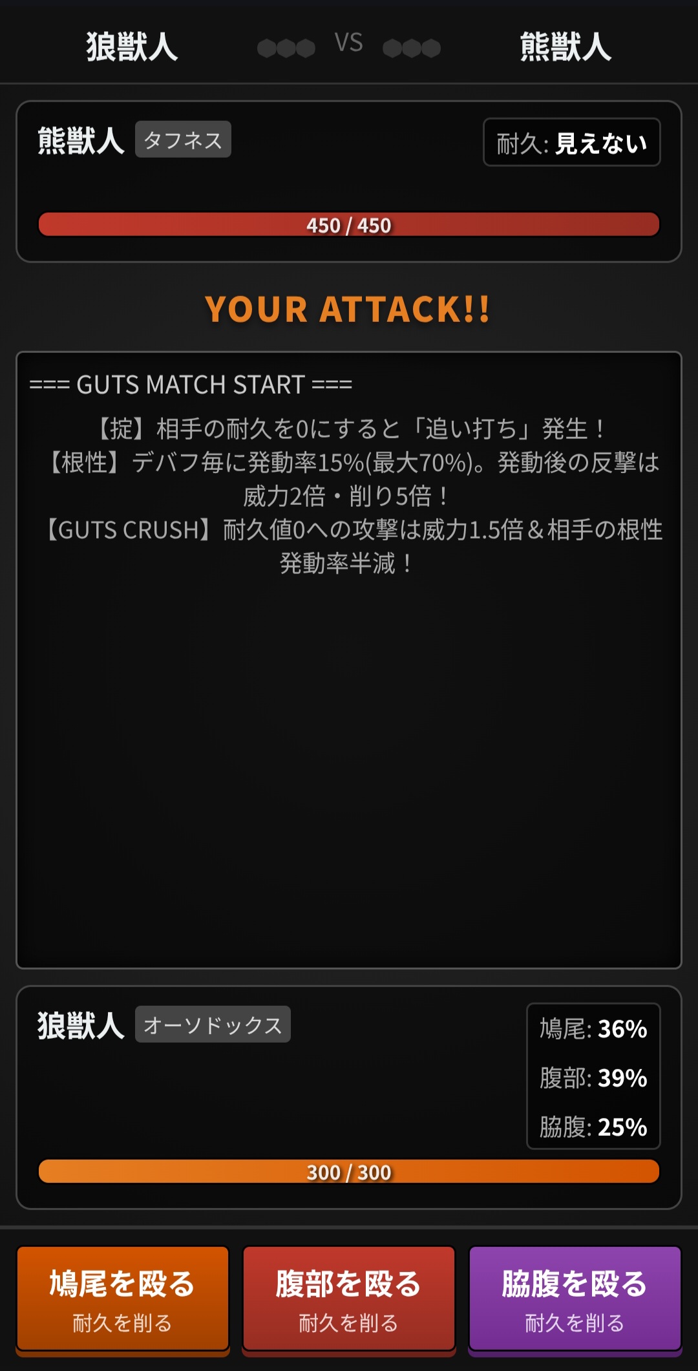Click the 狼獣人 name in header
Screen dimensions: 698x1371
[x=132, y=47]
